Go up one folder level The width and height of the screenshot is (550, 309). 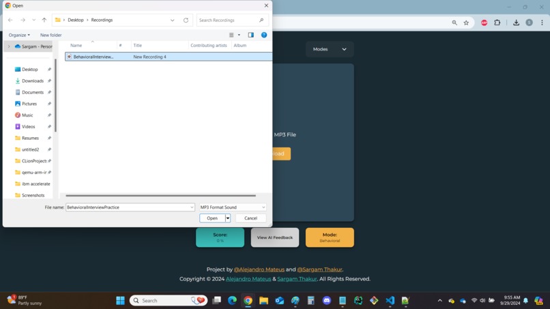44,20
